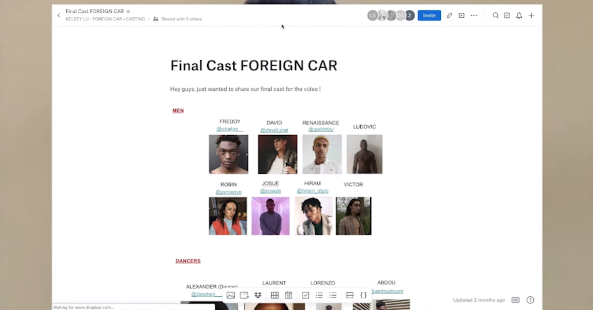The width and height of the screenshot is (593, 310).
Task: Show the additional collaborators badge "2"
Action: pyautogui.click(x=409, y=15)
